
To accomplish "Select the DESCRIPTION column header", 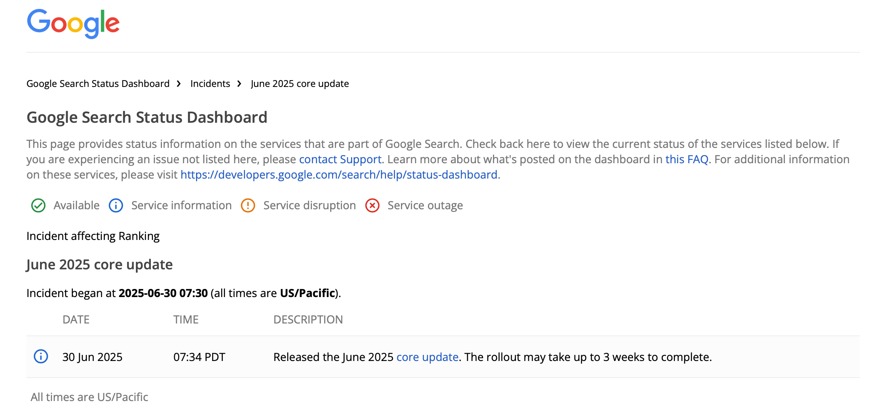I will point(308,319).
